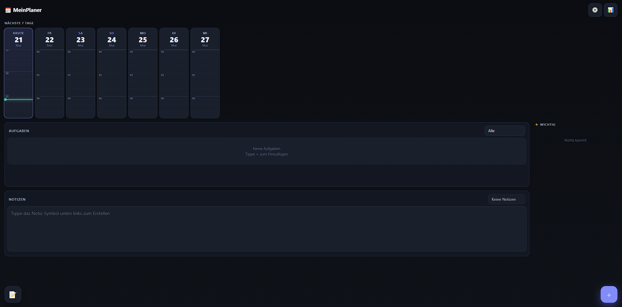Click the empty Keine Aufgaben placeholder box
The width and height of the screenshot is (622, 307).
pyautogui.click(x=267, y=151)
